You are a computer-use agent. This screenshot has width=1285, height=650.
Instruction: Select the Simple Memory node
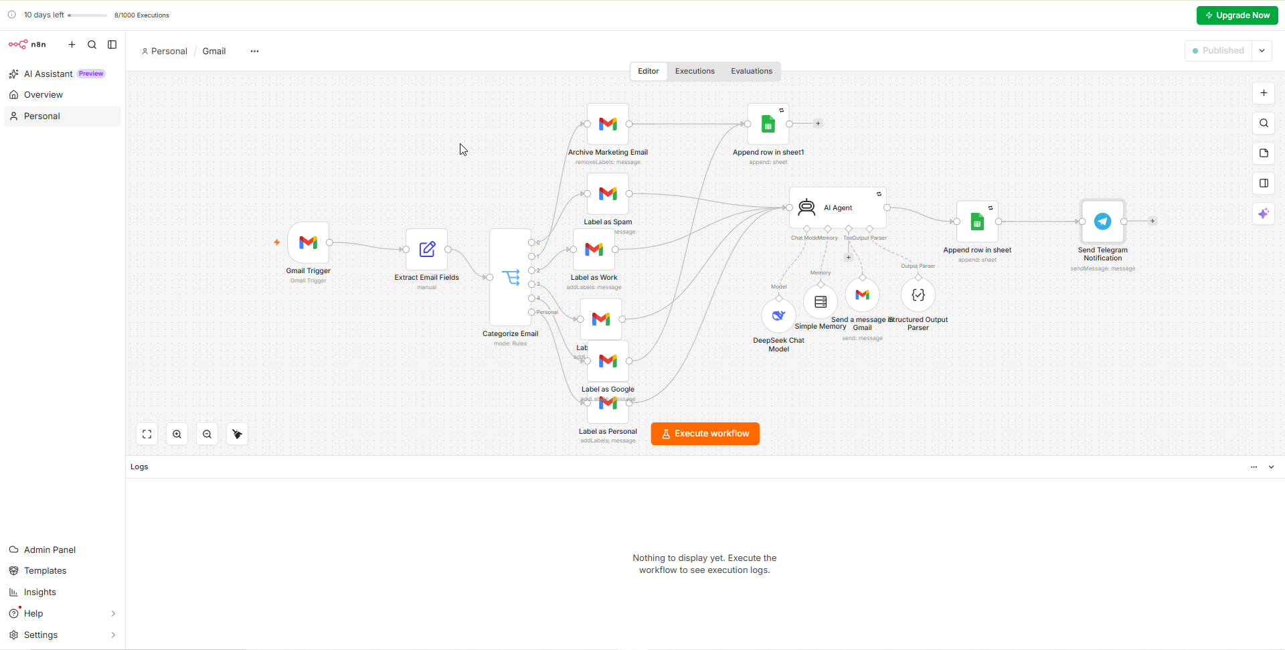tap(821, 302)
